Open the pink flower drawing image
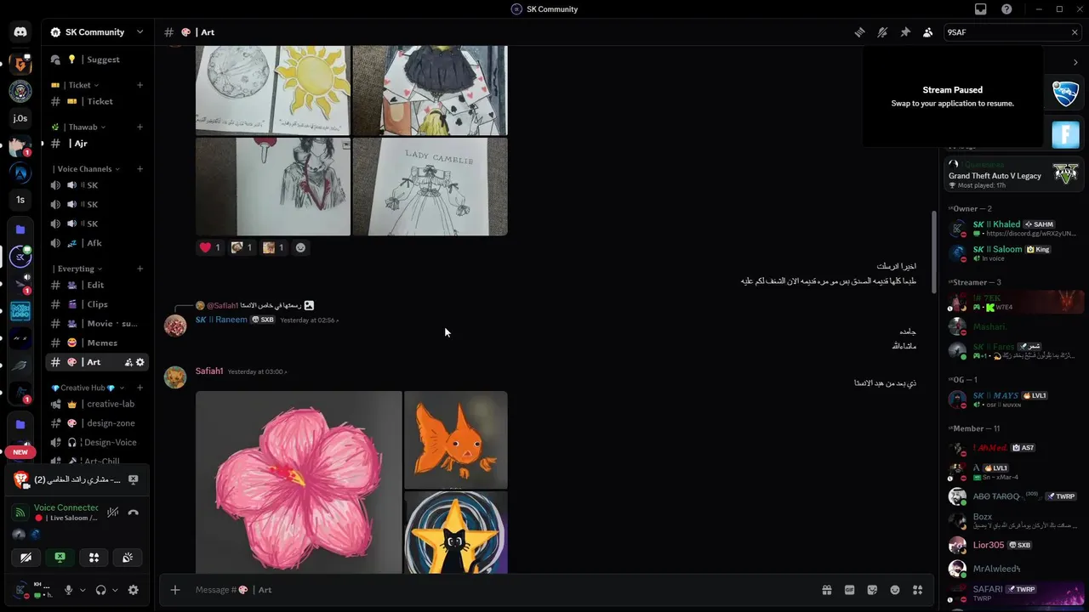This screenshot has width=1089, height=612. (299, 482)
